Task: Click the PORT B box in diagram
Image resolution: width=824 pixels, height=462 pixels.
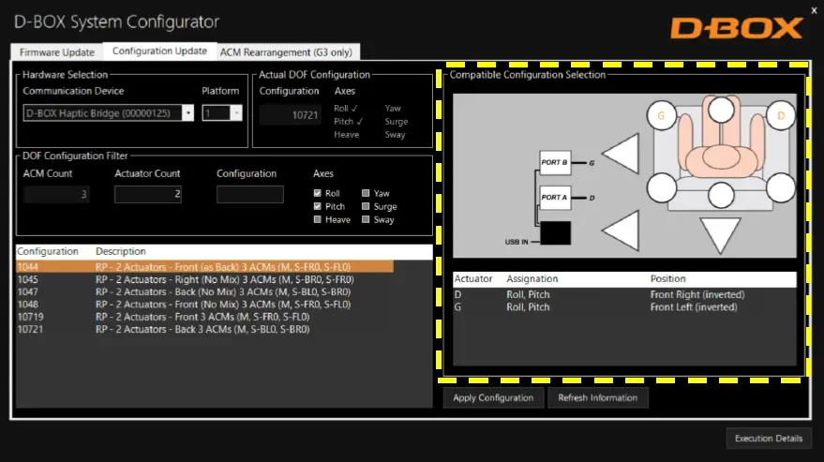Action: click(x=555, y=162)
